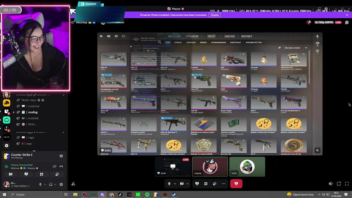352x198 pixels.
Task: Turn on camera in voice panel
Action: (x=10, y=174)
